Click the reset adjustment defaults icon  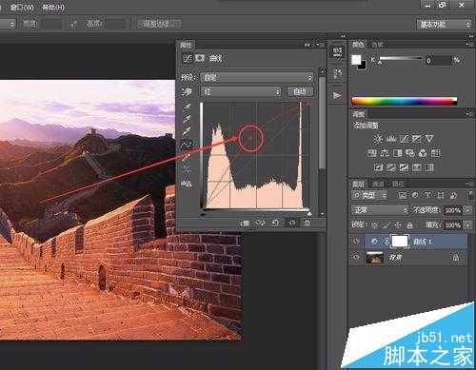coord(275,224)
